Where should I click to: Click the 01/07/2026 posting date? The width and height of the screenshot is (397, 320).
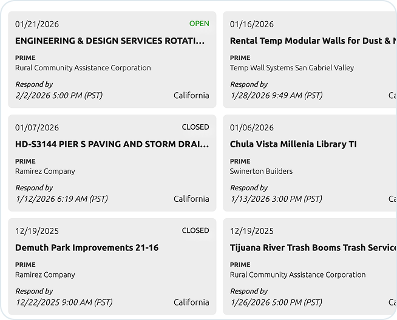point(37,128)
